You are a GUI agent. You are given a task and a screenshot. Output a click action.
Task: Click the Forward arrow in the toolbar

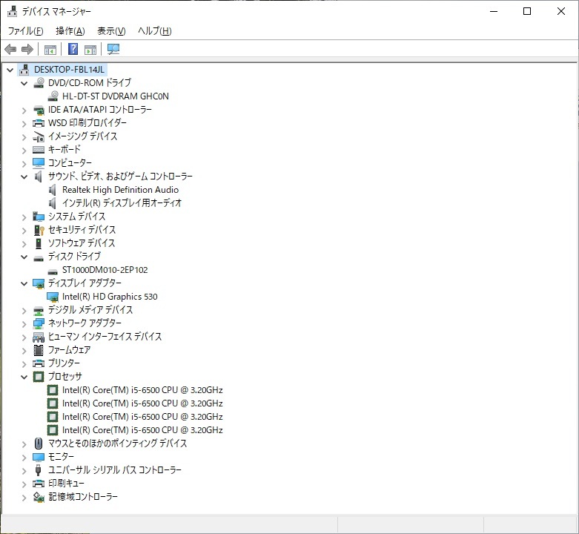pos(27,50)
